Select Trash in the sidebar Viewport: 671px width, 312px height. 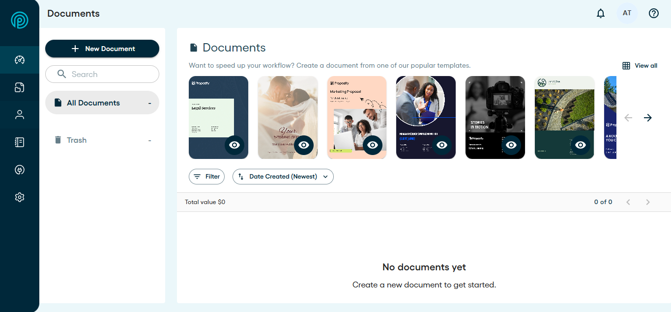pos(102,140)
